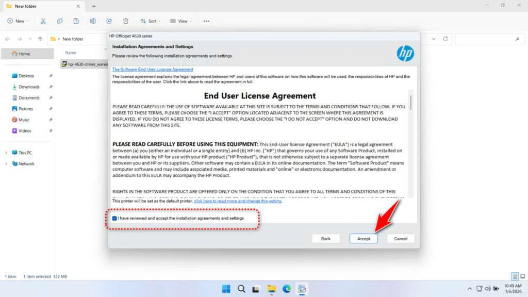Click the refresh icon next to the address bar
Image resolution: width=528 pixels, height=297 pixels.
pyautogui.click(x=445, y=39)
